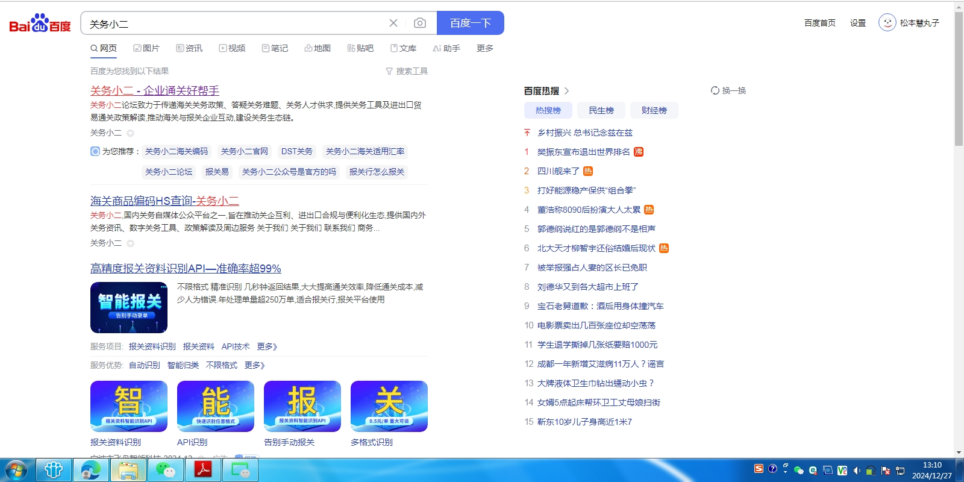The width and height of the screenshot is (964, 482).
Task: Open Adobe Acrobat from the taskbar
Action: click(x=203, y=470)
